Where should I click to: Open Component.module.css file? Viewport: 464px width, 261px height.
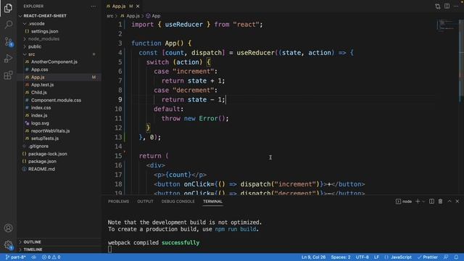56,100
